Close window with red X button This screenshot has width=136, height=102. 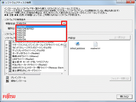click(131, 2)
